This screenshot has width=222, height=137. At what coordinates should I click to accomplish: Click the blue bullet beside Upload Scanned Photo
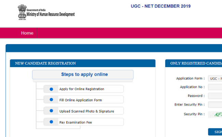[51, 111]
